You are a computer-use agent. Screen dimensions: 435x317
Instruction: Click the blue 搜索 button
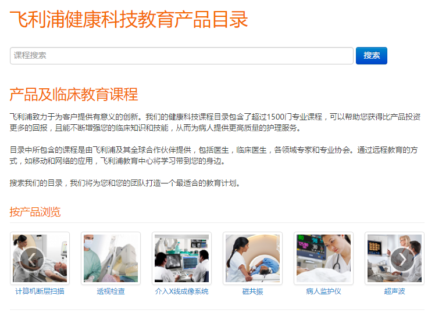click(372, 56)
